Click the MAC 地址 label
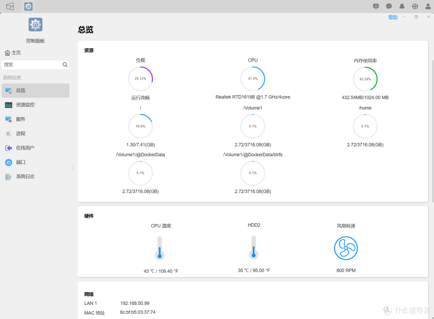 pyautogui.click(x=95, y=313)
